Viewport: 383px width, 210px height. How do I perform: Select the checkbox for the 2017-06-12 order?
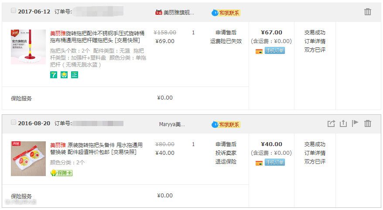(x=14, y=11)
